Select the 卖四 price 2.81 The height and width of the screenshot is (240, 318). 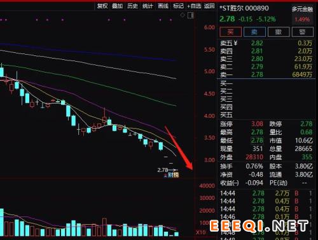257,51
